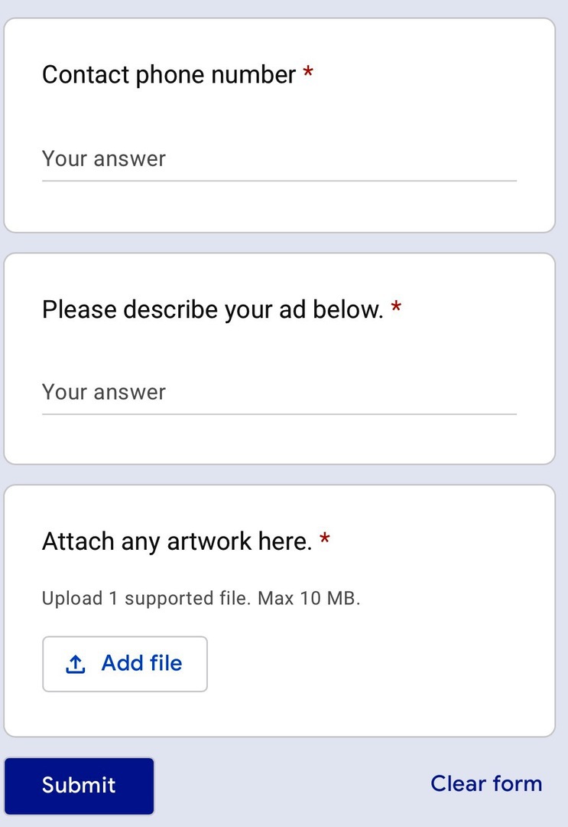Click the required asterisk after 'ad below.'
This screenshot has height=827, width=568.
click(x=397, y=306)
